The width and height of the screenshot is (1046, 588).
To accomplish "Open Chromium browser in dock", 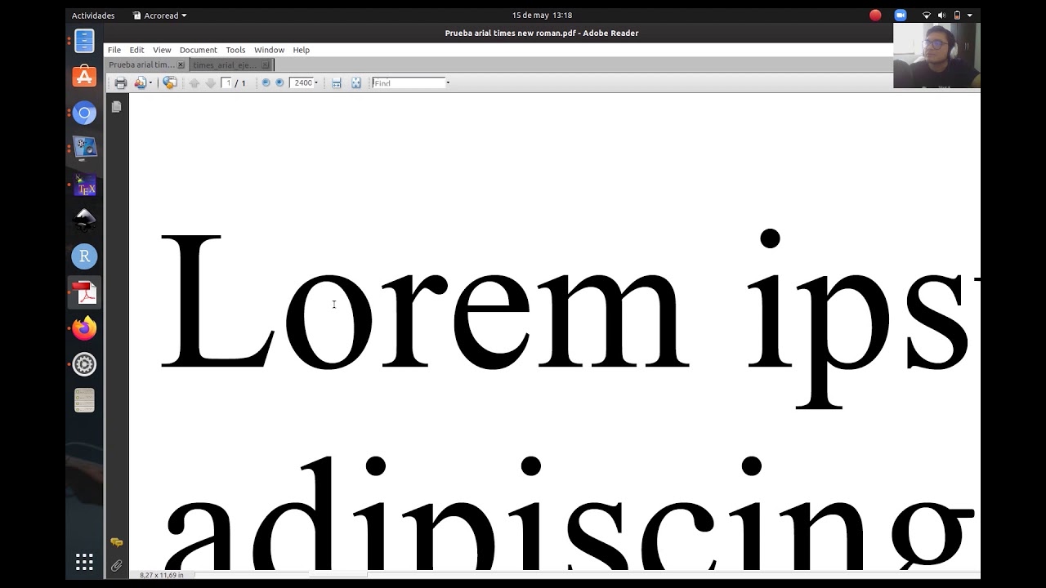I will [84, 113].
